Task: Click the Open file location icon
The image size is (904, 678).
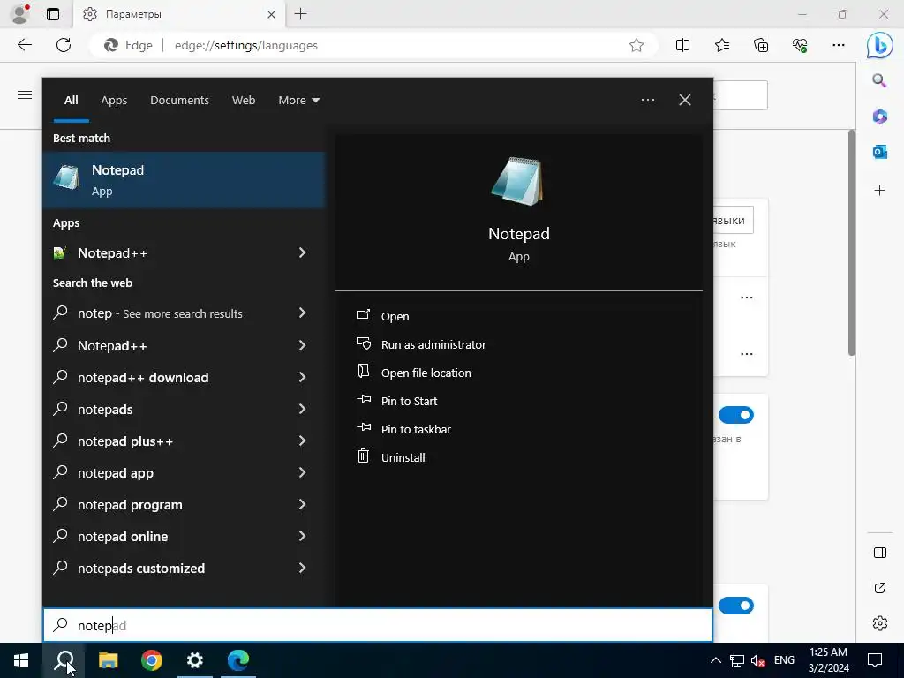Action: (363, 372)
